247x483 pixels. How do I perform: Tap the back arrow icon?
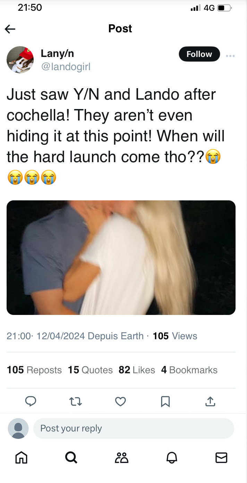click(10, 29)
